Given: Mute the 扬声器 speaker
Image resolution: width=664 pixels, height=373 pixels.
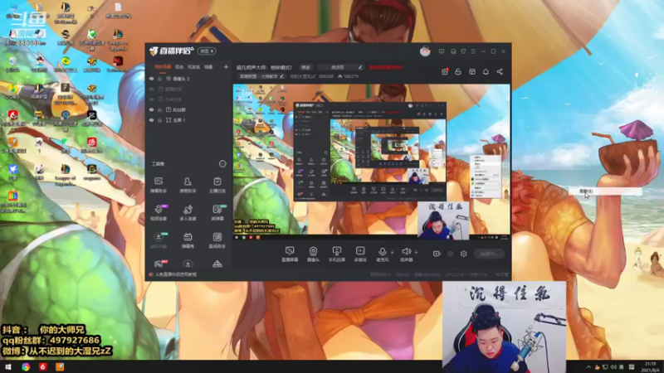Looking at the screenshot, I should pyautogui.click(x=406, y=254).
